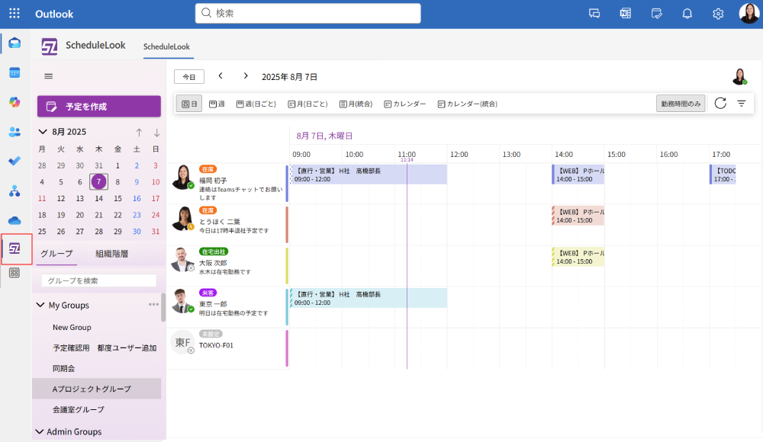Select 予定確認用 都度ユーザー追加 group
Viewport: 763px width, 442px height.
105,348
